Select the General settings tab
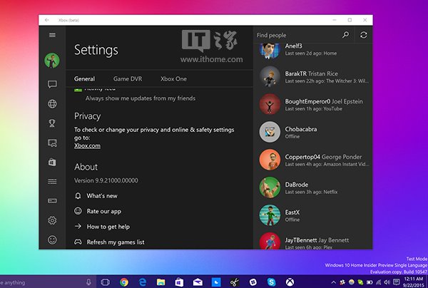Image resolution: width=428 pixels, height=288 pixels. tap(84, 79)
